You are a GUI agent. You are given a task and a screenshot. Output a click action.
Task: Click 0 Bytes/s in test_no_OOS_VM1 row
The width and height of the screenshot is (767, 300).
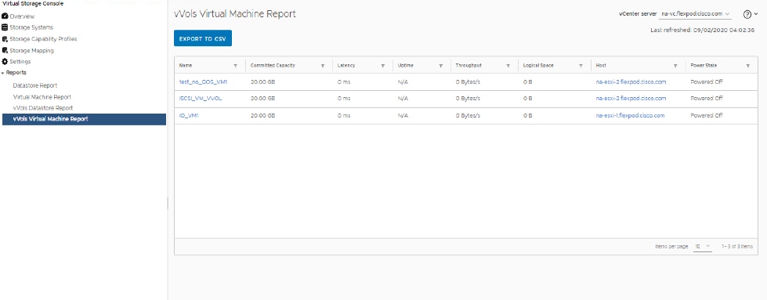pos(469,81)
